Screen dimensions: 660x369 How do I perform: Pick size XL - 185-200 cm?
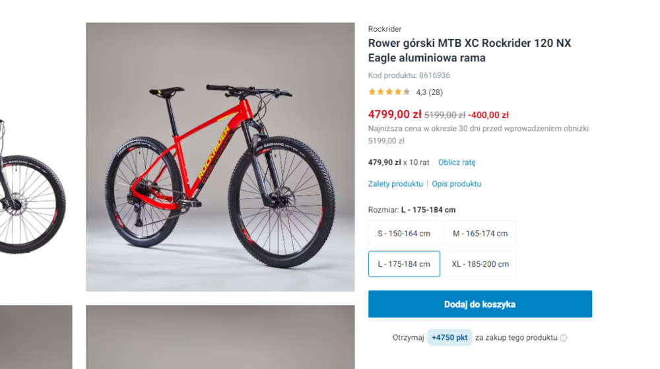[480, 264]
